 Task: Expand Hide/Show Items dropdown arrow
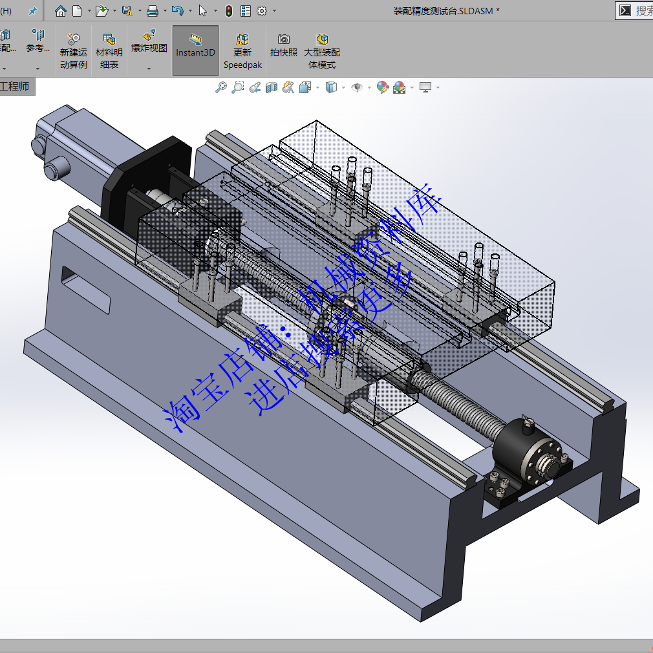pos(369,87)
